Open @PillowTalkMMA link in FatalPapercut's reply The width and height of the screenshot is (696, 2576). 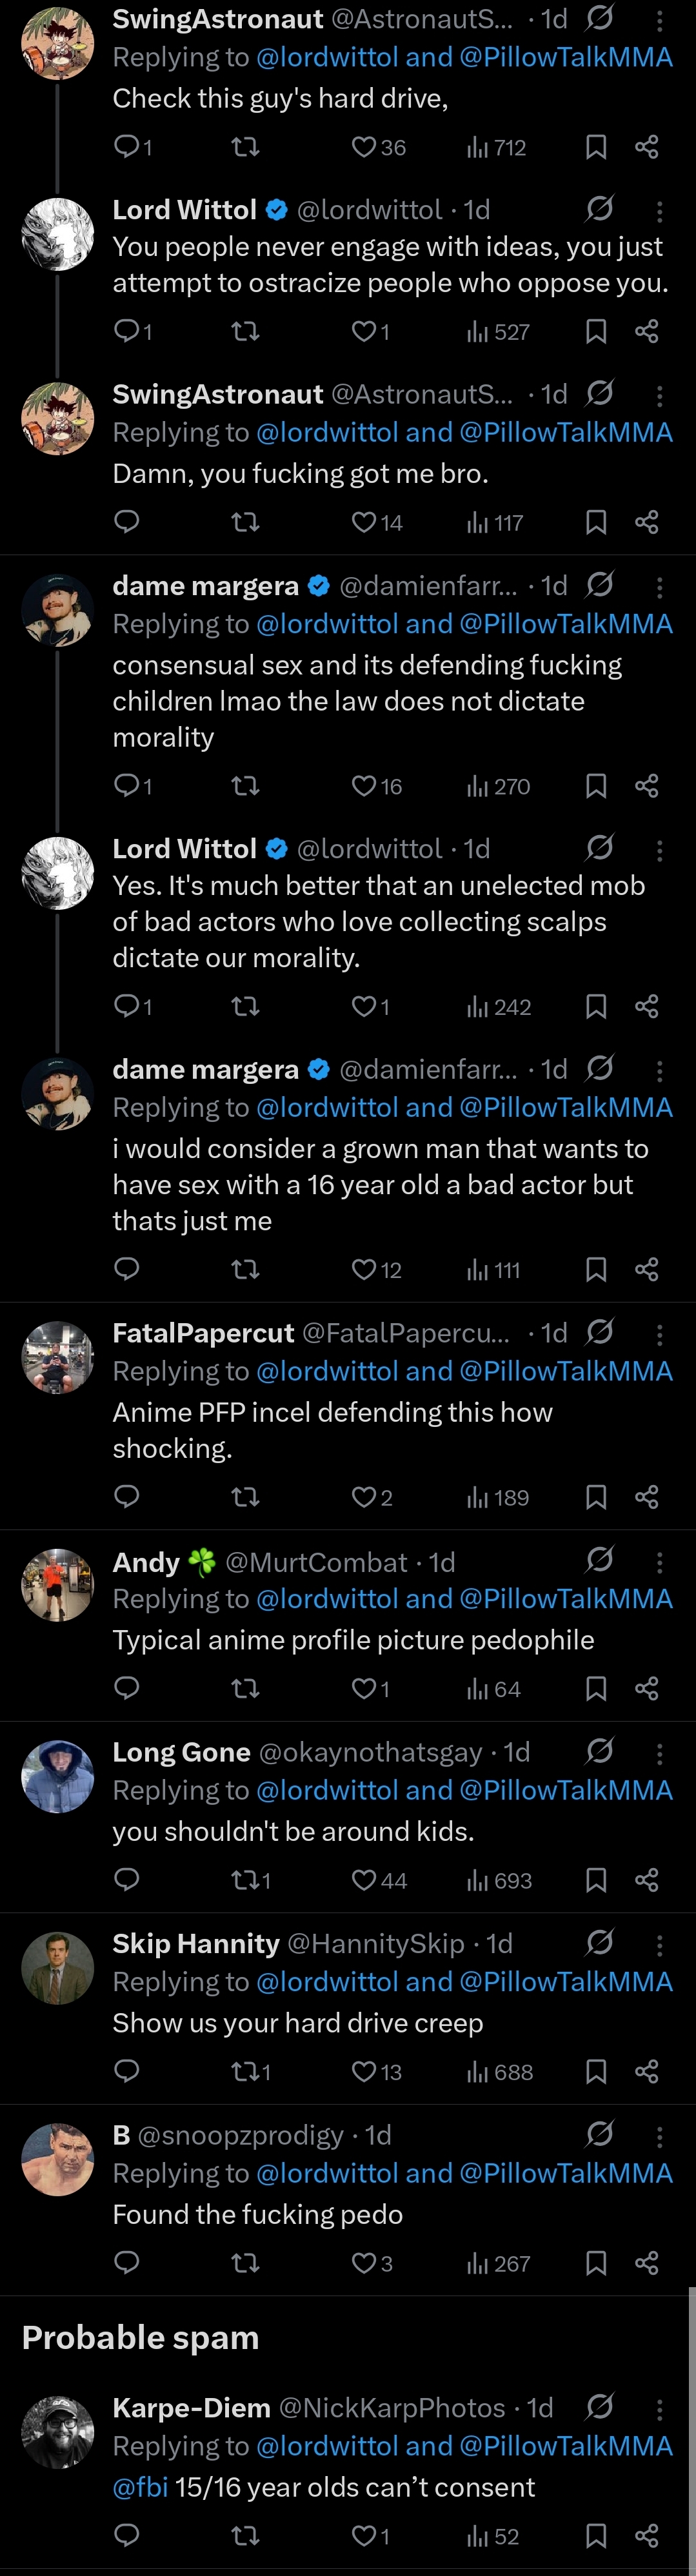pyautogui.click(x=566, y=1371)
